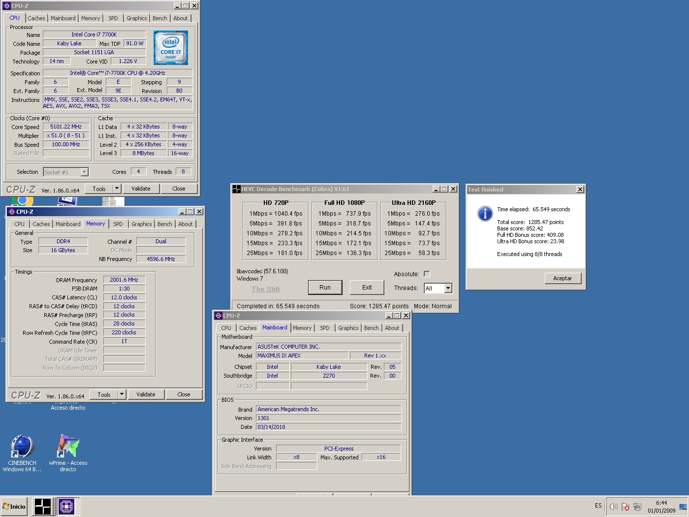Click the DRAM Frequency 2001.6 MHz field
Image resolution: width=689 pixels, height=517 pixels.
(124, 280)
